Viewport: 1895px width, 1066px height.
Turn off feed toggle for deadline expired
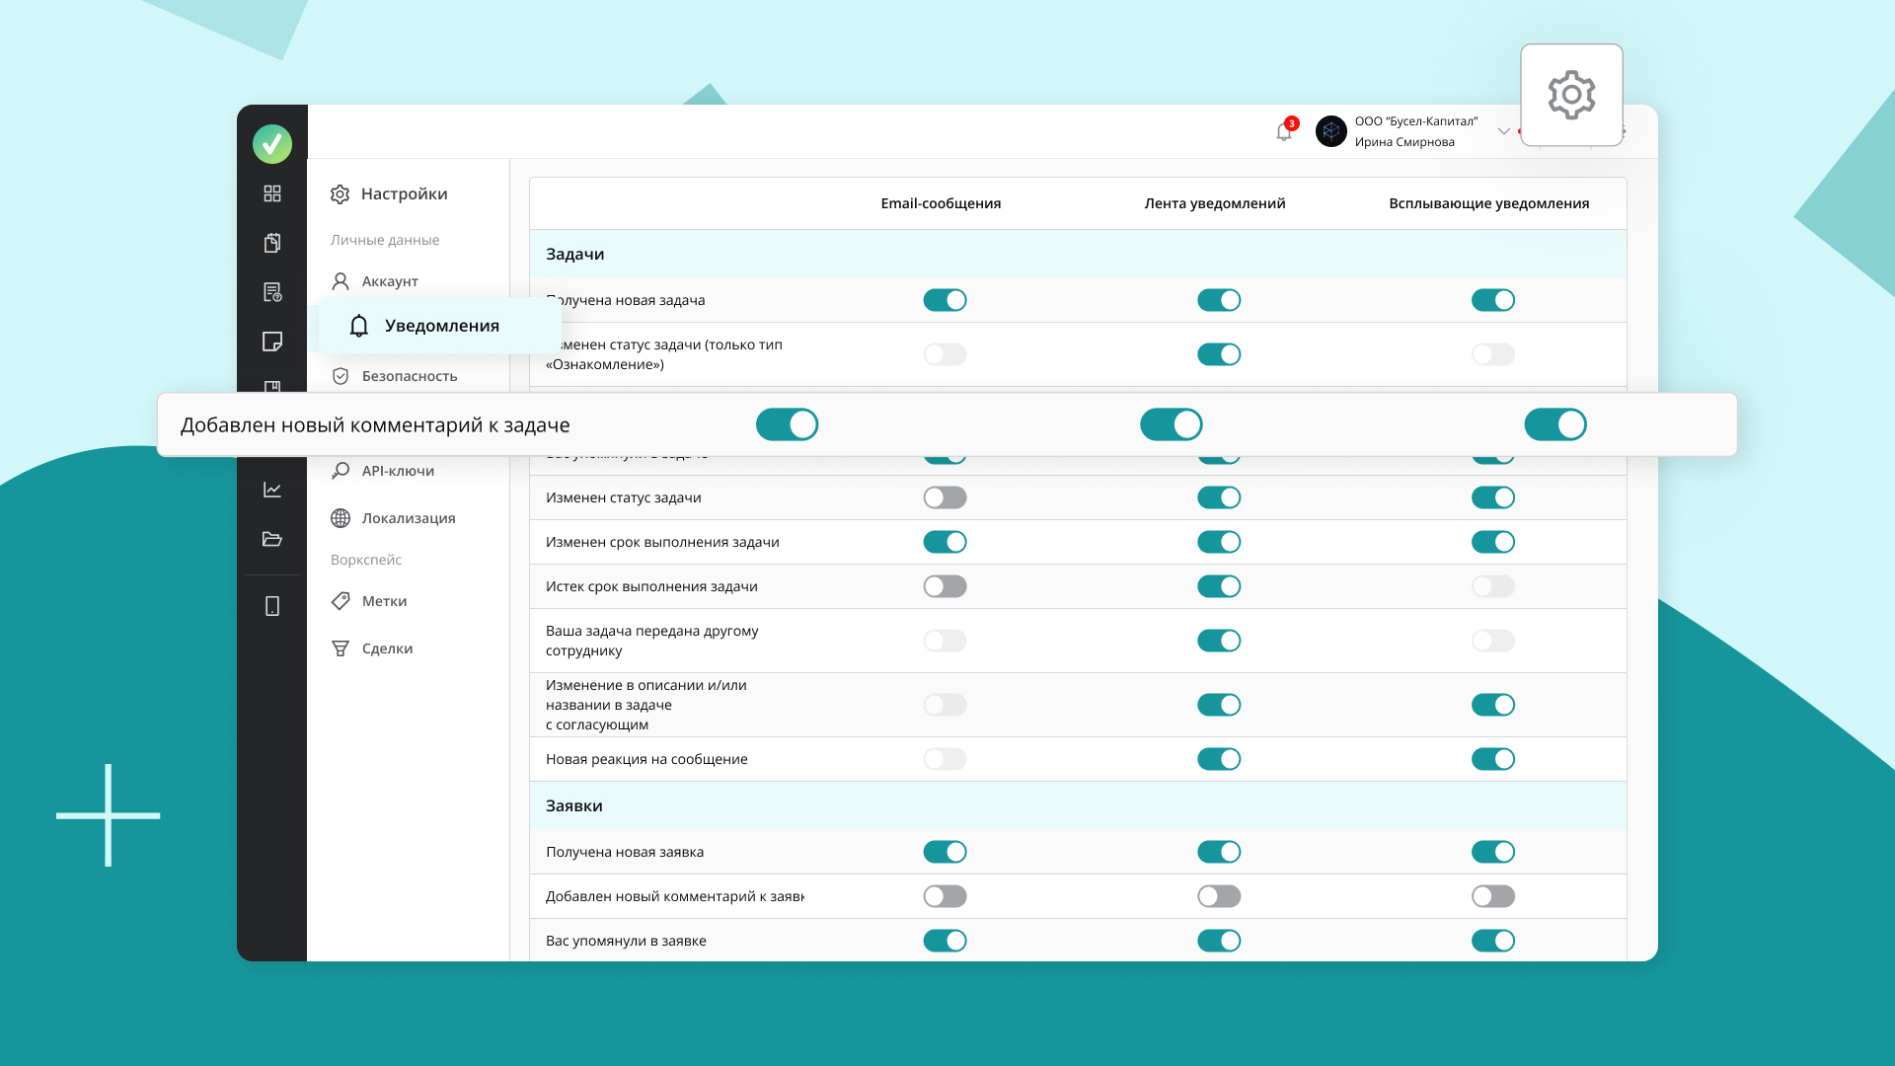[1218, 586]
